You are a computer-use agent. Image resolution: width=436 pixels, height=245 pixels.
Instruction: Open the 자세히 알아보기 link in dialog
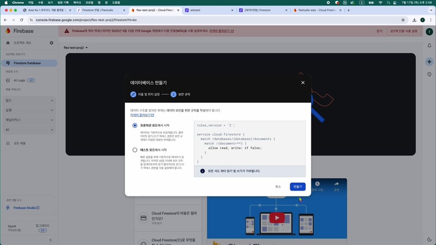tap(142, 115)
